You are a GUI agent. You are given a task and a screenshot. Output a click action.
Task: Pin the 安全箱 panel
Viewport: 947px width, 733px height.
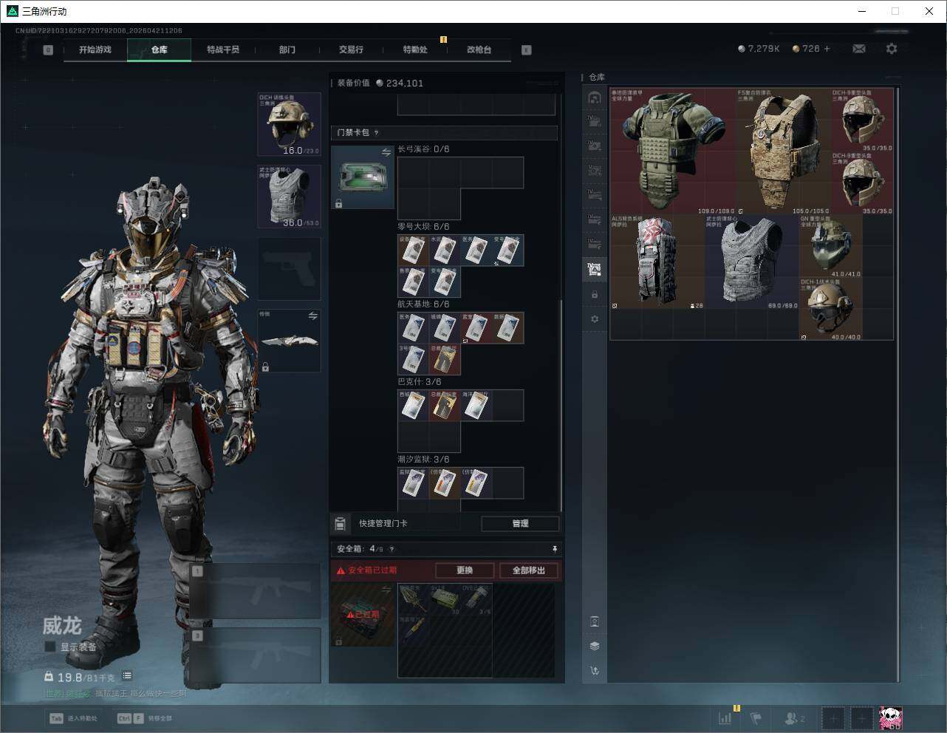point(555,549)
